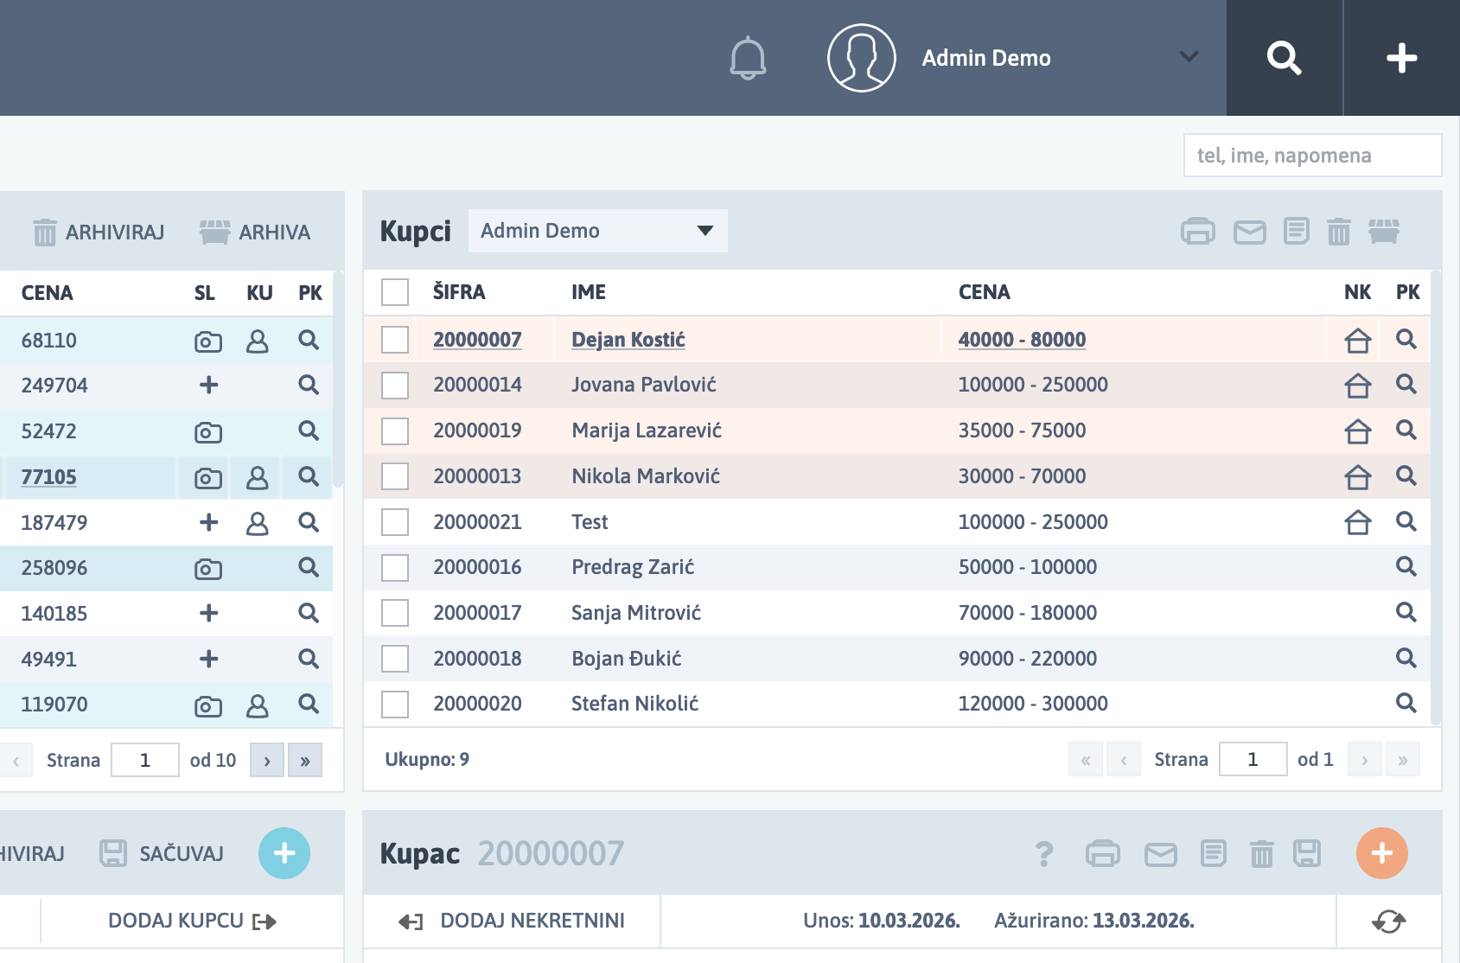Check the box for Dejan Kostić
This screenshot has width=1460, height=963.
click(x=395, y=340)
